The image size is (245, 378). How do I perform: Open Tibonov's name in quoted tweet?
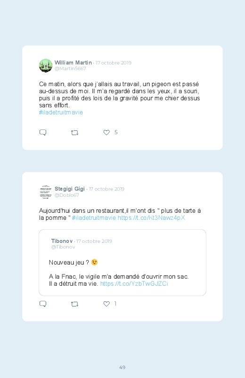pos(62,241)
